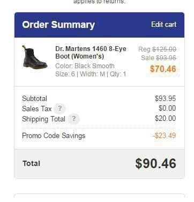This screenshot has width=194, height=202.
Task: Click the Subtotal label
Action: 34,98
